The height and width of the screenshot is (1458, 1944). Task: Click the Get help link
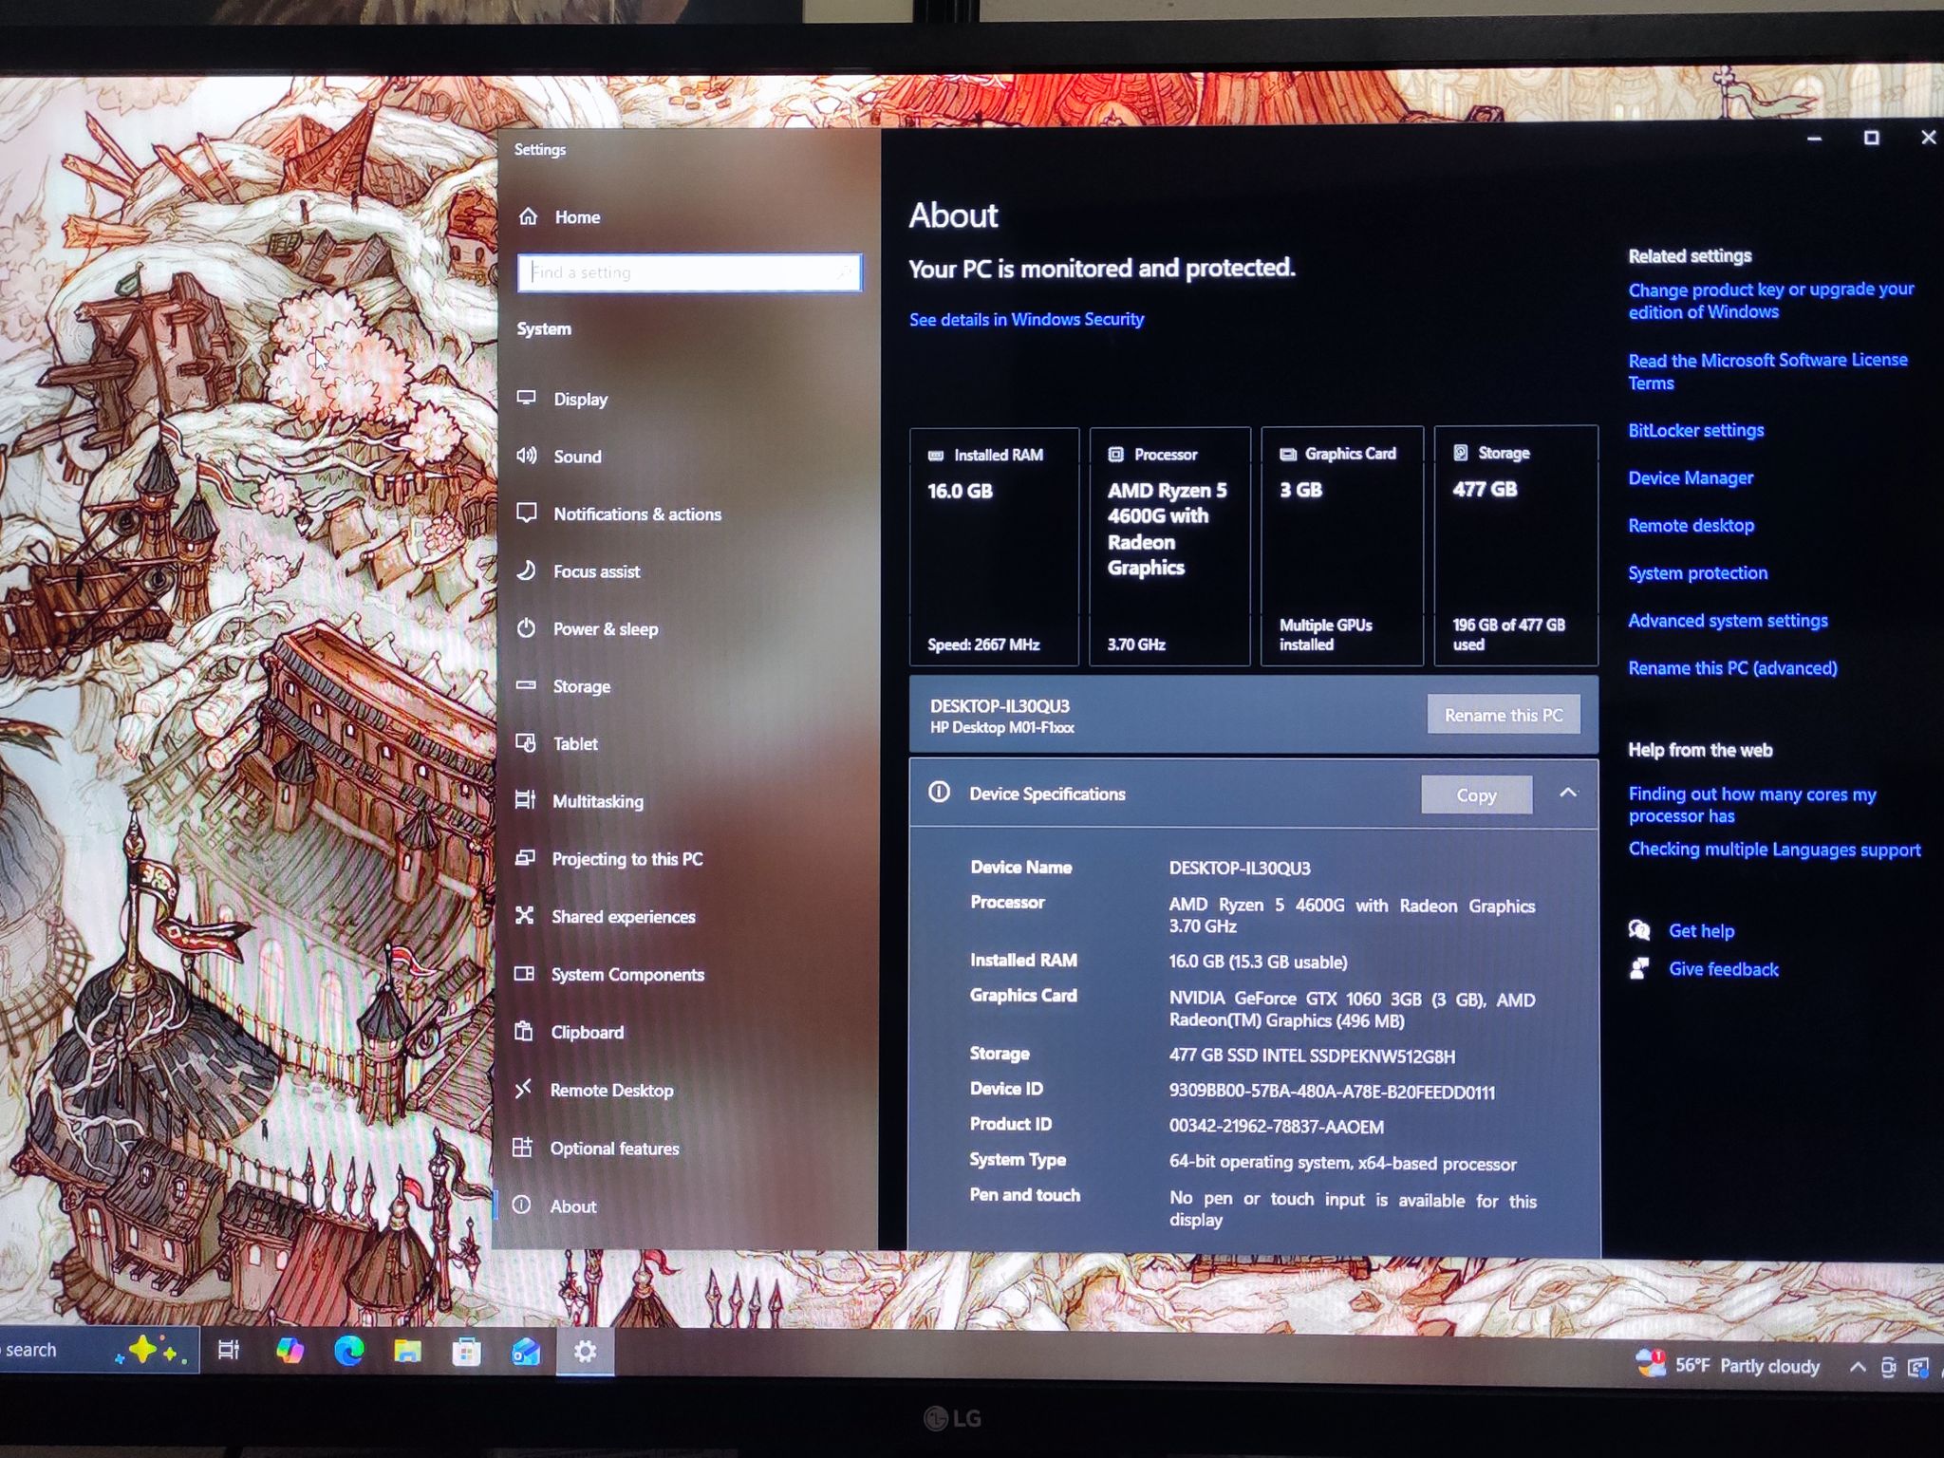tap(1701, 931)
